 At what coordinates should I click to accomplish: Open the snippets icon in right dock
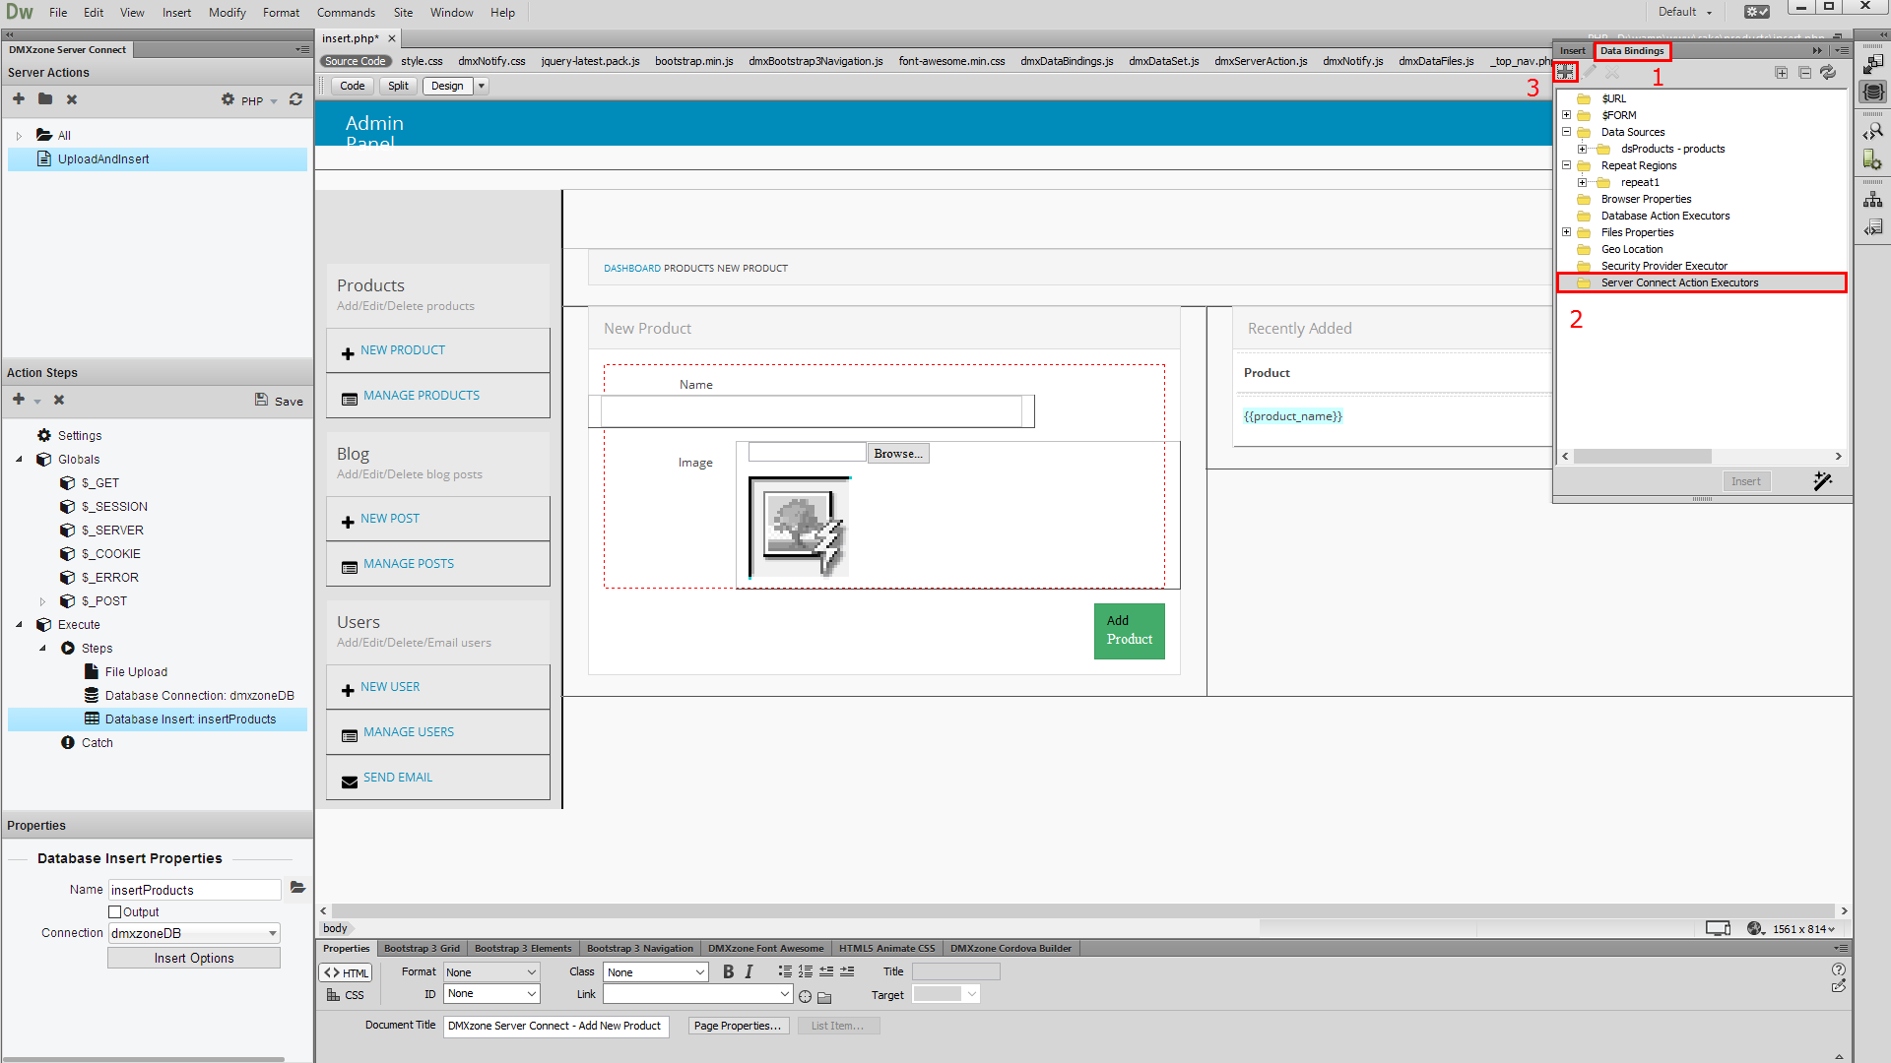click(1873, 228)
